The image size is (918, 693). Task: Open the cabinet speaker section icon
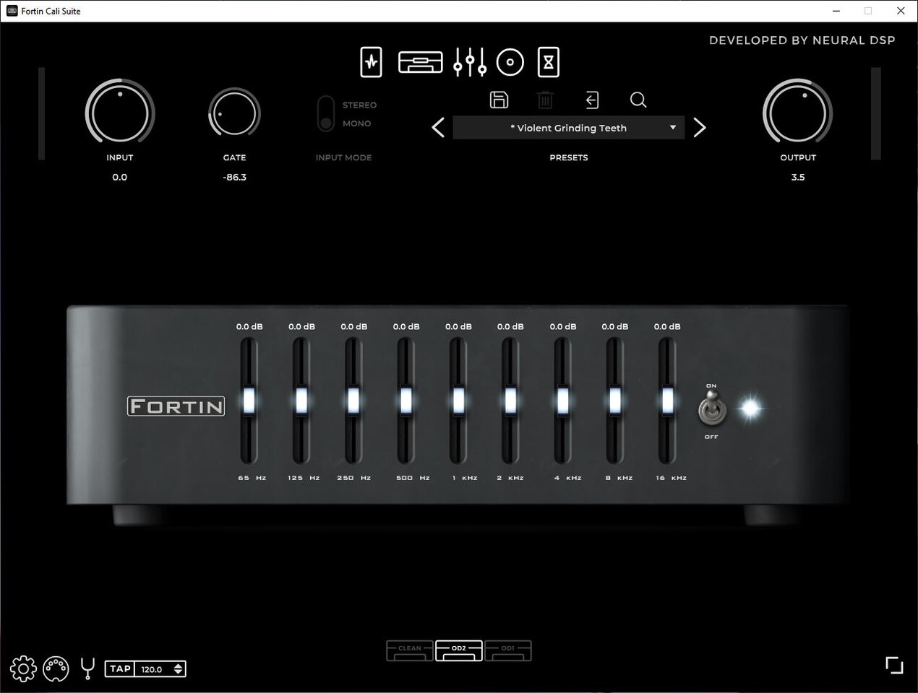click(510, 62)
